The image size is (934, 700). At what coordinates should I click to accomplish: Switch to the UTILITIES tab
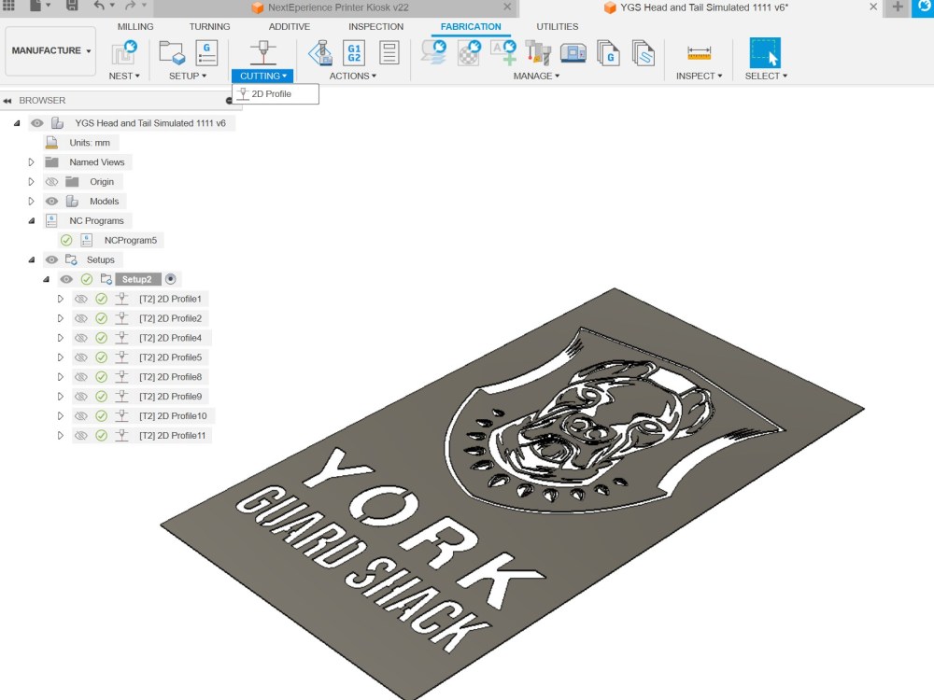[557, 27]
